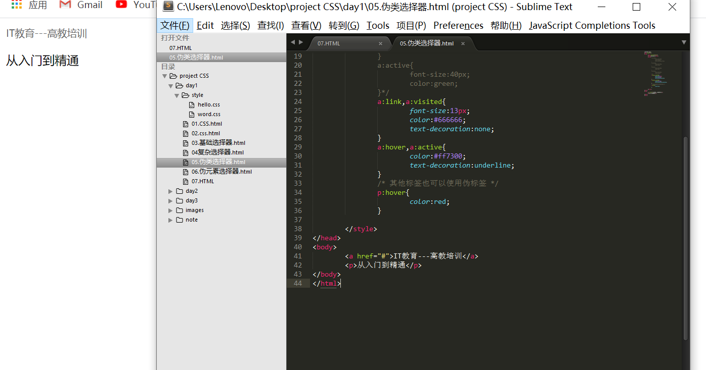
Task: Collapse the day1 folder
Action: 171,86
